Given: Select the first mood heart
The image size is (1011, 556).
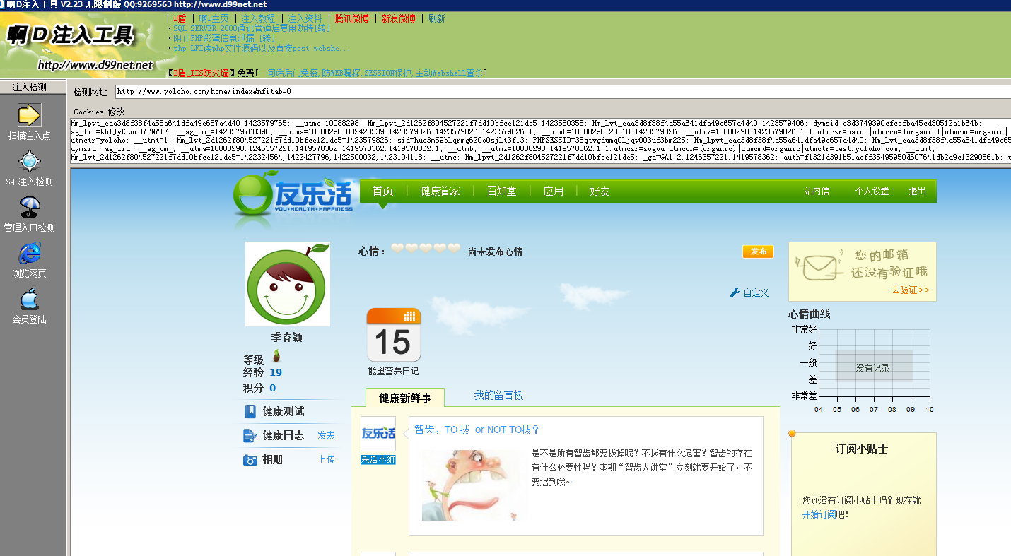Looking at the screenshot, I should [397, 249].
